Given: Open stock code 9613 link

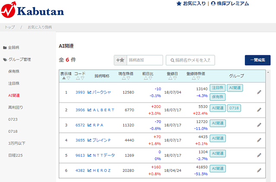Looking at the screenshot, I should 80,155.
